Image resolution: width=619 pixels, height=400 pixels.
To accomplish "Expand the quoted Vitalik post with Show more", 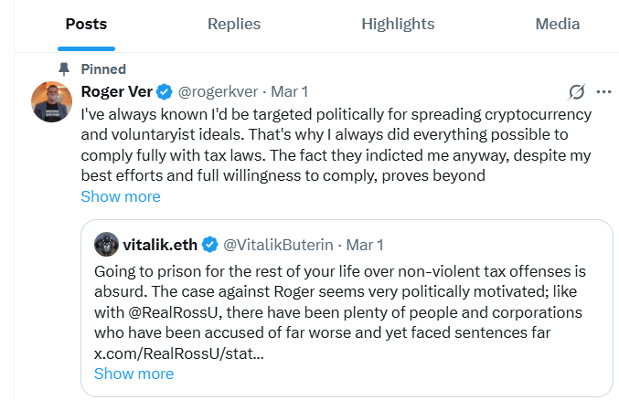I will (x=133, y=374).
